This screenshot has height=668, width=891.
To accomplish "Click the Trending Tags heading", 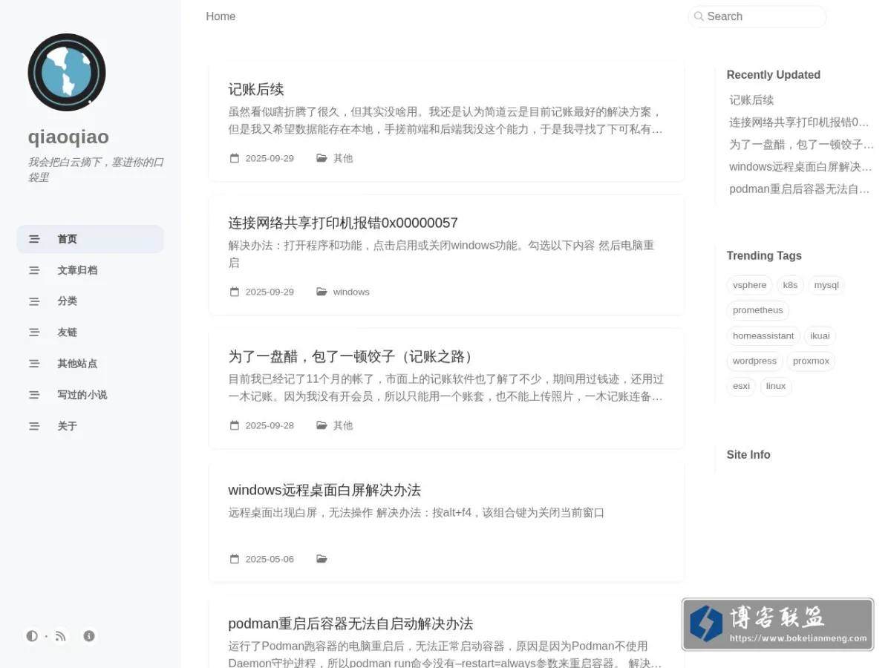I will (x=764, y=255).
